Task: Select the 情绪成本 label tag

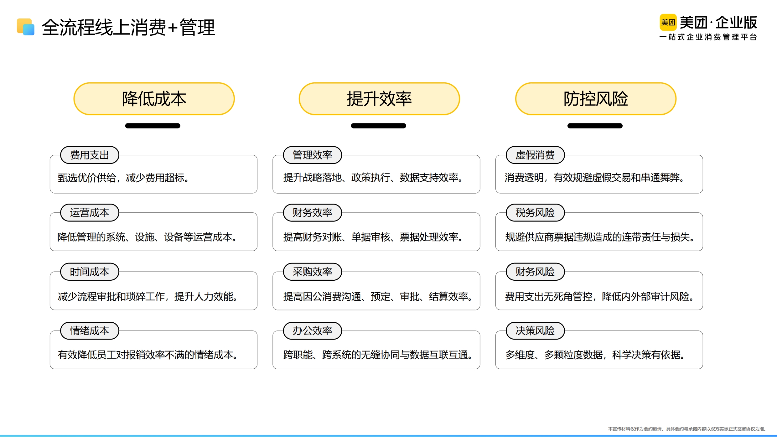Action: (x=90, y=330)
